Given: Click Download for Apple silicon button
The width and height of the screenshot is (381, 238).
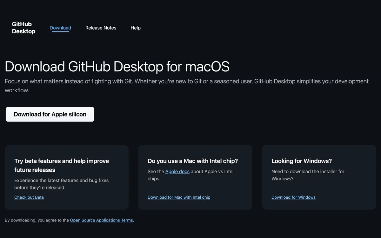Looking at the screenshot, I should point(50,114).
